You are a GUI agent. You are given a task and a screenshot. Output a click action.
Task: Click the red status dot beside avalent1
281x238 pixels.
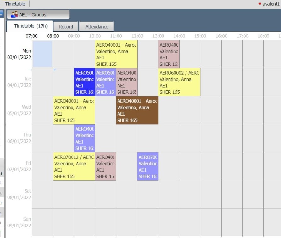[260, 4]
